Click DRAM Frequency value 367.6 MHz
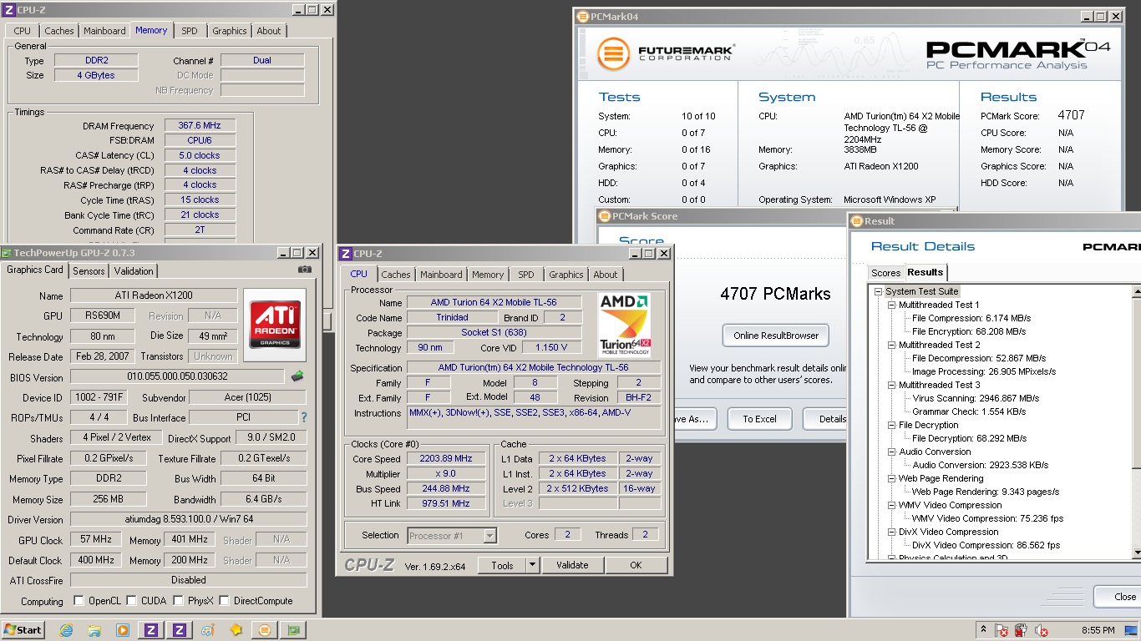The image size is (1141, 641). pos(200,126)
